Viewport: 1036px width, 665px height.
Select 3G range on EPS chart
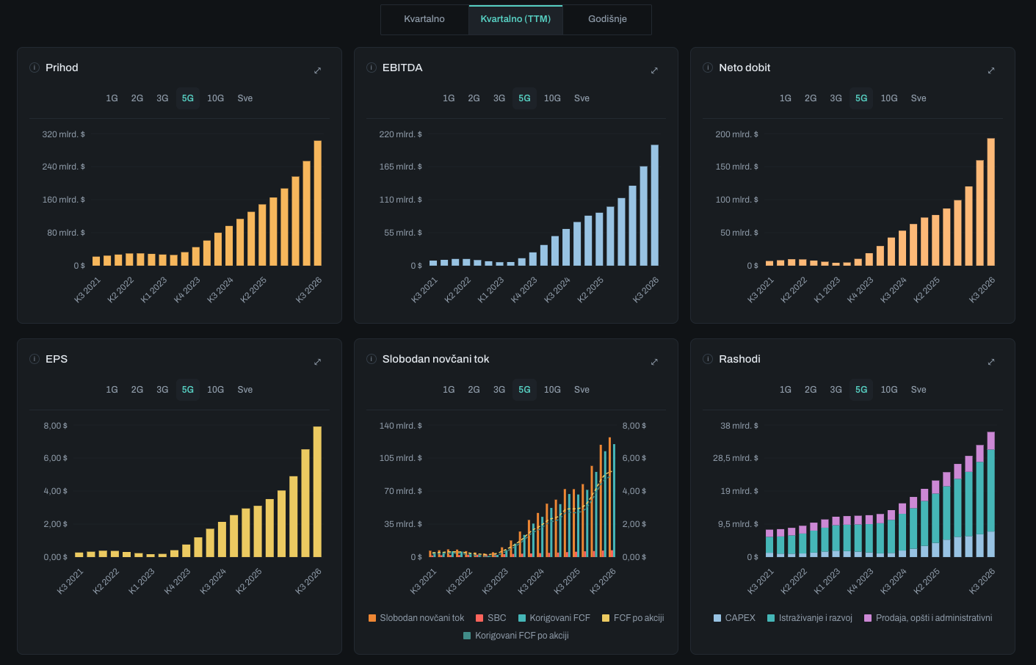point(162,390)
